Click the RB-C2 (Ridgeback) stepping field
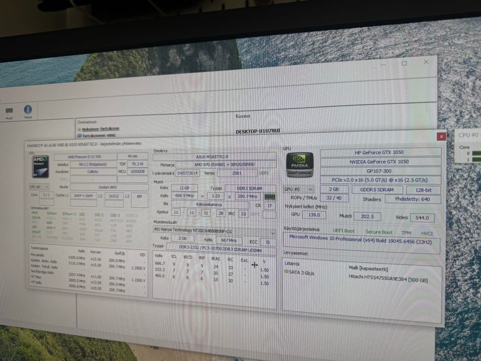481x361 pixels. [x=93, y=164]
